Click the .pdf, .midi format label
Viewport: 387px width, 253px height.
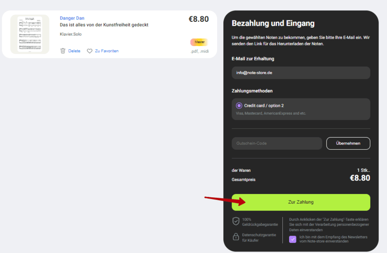point(199,51)
